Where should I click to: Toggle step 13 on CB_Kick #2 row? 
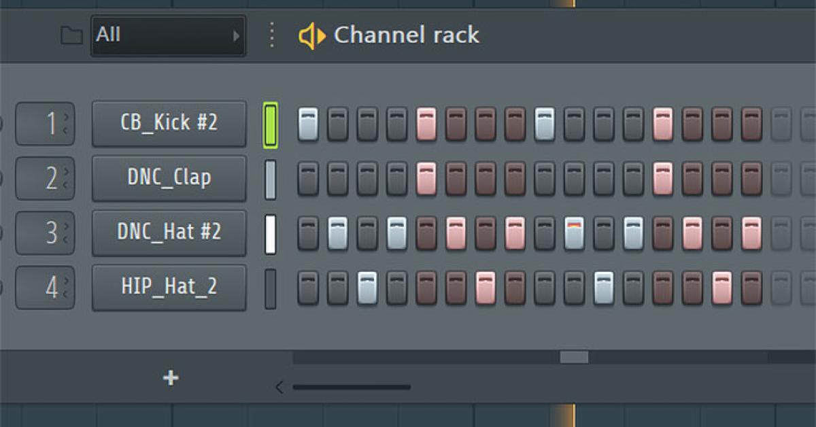[663, 124]
